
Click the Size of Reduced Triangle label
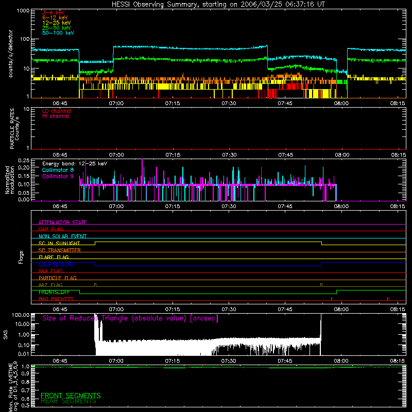point(130,318)
